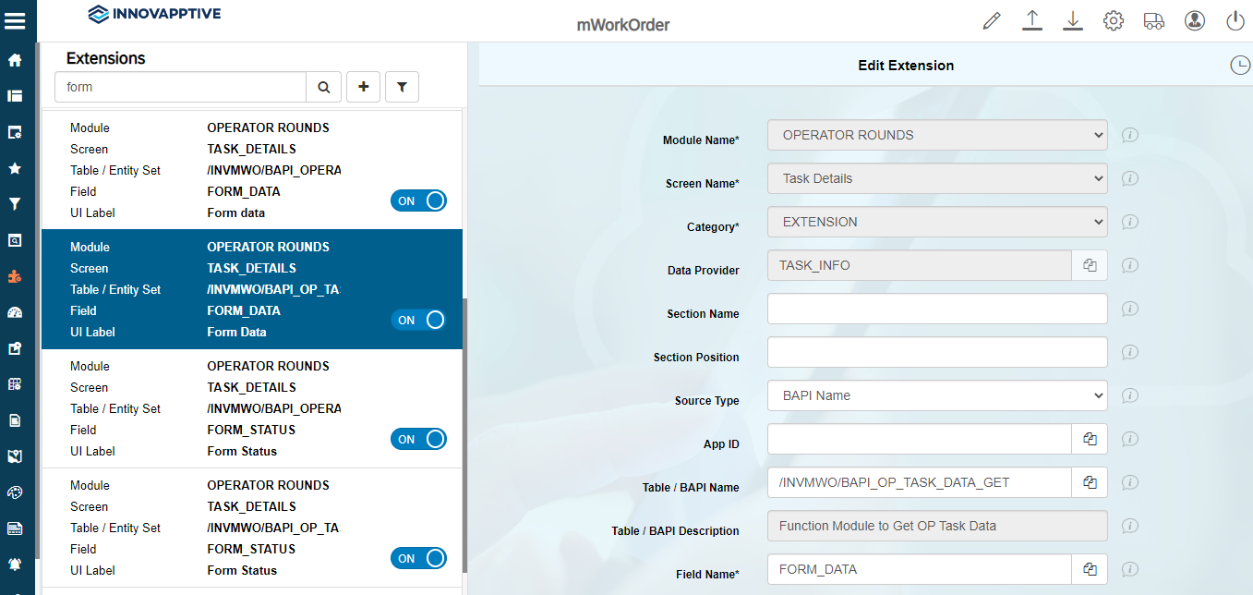Open the Source Type dropdown
Screen dimensions: 1253x595
(x=937, y=395)
